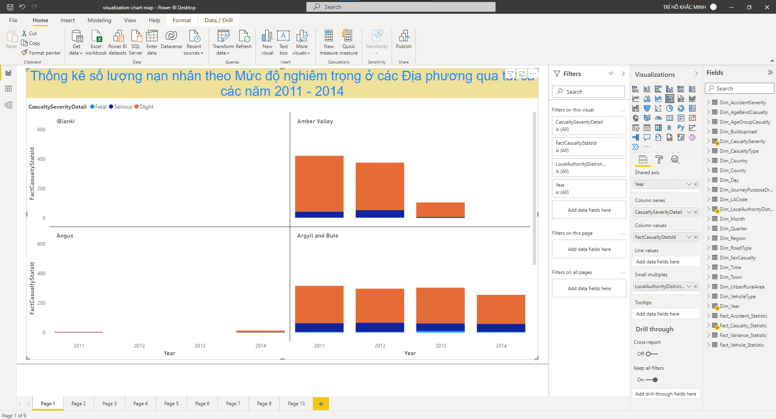Click the Publish ribbon icon
The image size is (776, 419).
404,40
